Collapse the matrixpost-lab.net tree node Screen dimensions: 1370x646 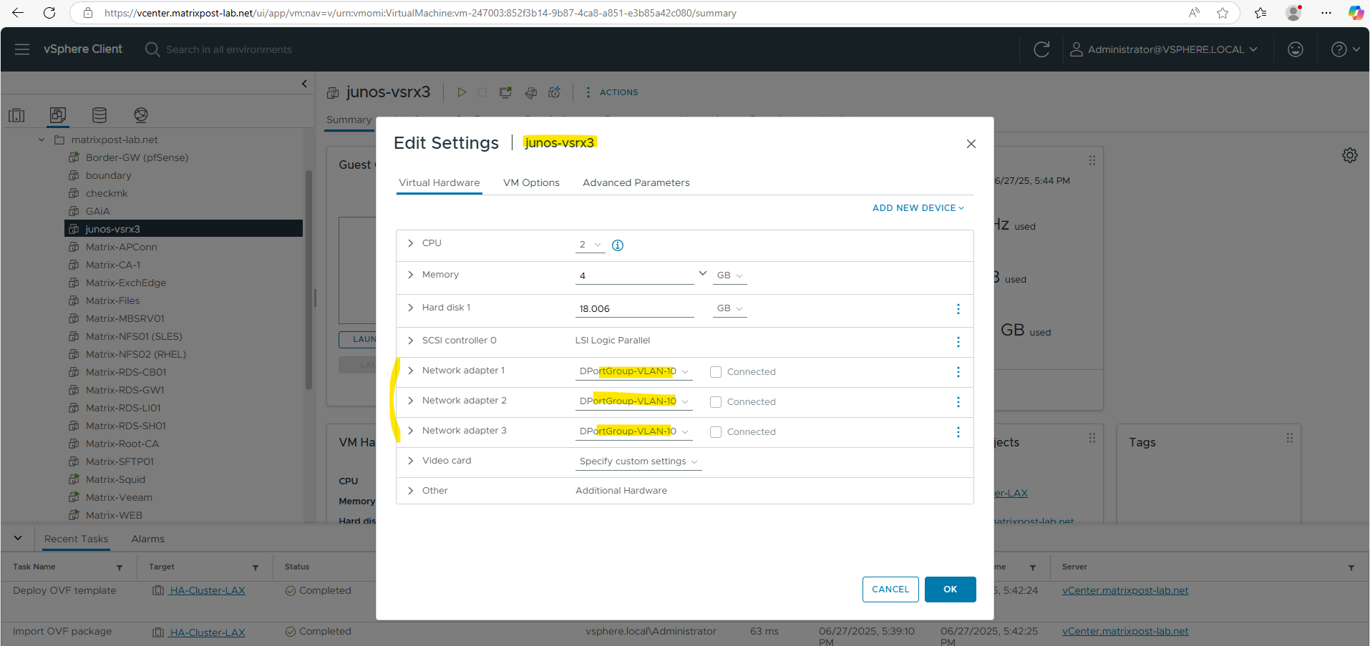(x=42, y=140)
